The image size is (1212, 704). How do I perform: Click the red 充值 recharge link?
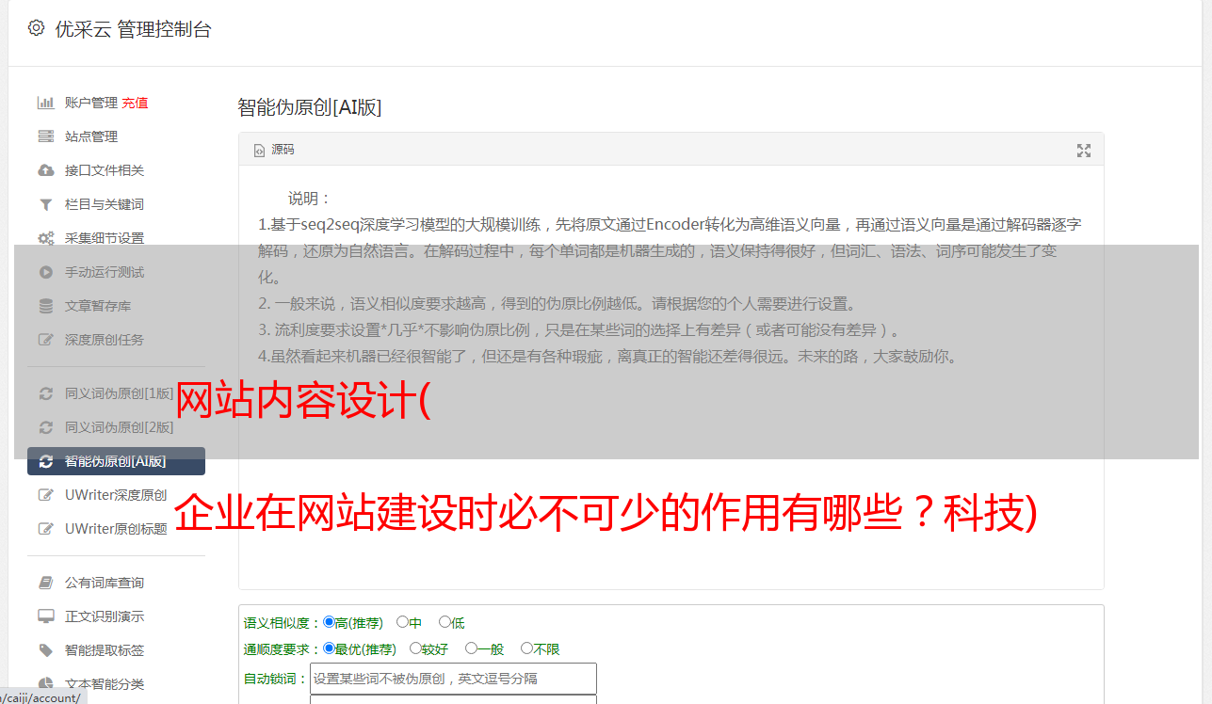(135, 103)
